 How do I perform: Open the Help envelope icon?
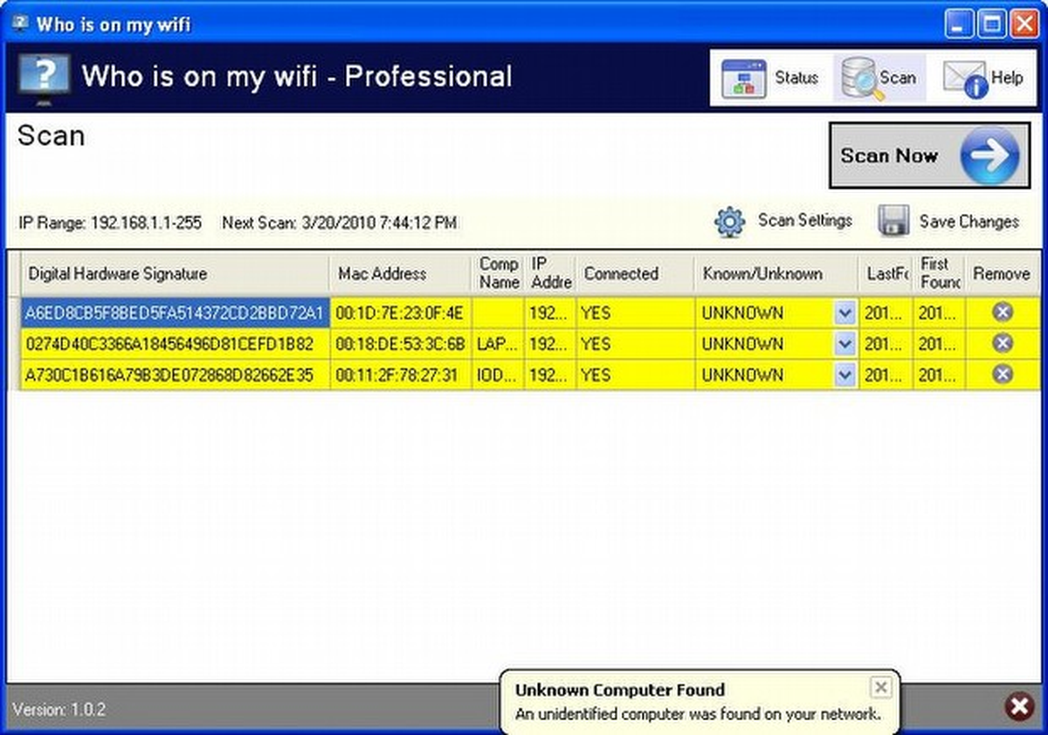965,79
